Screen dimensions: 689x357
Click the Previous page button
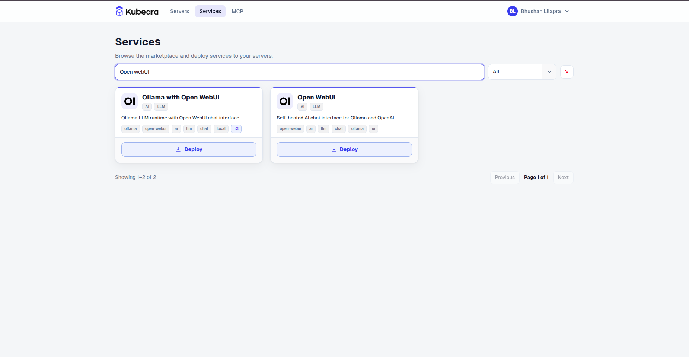point(505,178)
